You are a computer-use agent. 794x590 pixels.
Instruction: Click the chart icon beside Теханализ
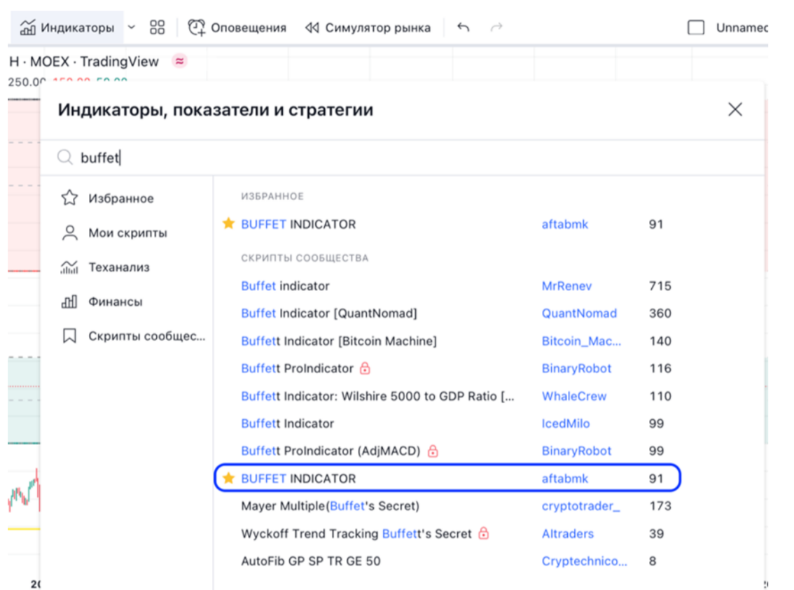[x=69, y=267]
